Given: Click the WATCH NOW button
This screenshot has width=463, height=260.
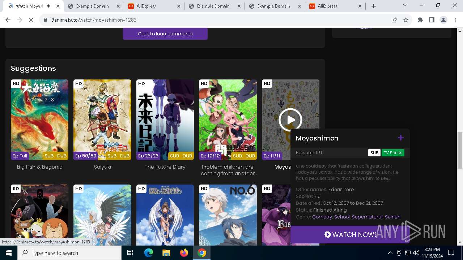Looking at the screenshot, I should pos(350,234).
